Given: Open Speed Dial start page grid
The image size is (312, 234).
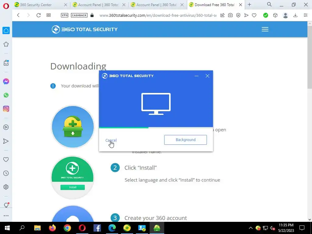Looking at the screenshot, I should point(48,15).
